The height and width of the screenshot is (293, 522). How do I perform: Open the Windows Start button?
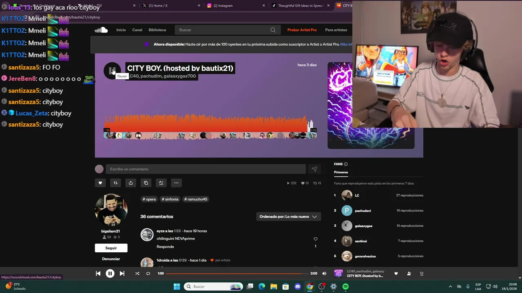coord(177,286)
